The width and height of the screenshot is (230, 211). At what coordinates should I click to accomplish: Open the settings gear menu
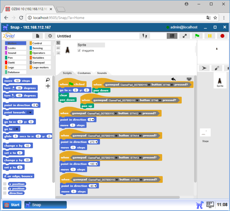tap(50, 36)
